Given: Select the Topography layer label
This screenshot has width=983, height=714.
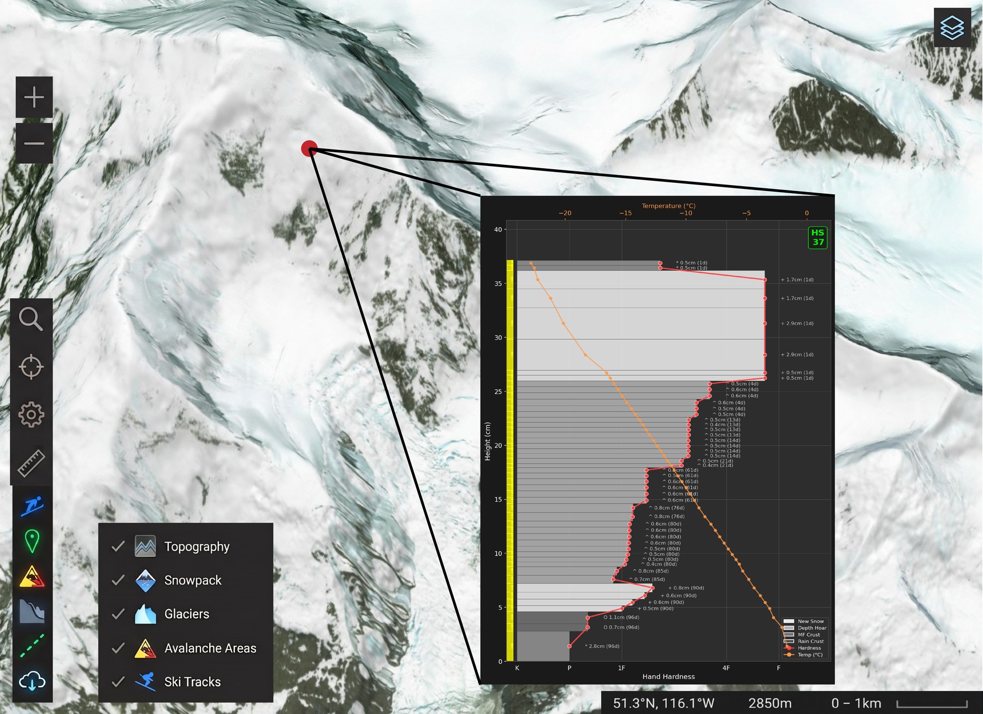Looking at the screenshot, I should [197, 547].
